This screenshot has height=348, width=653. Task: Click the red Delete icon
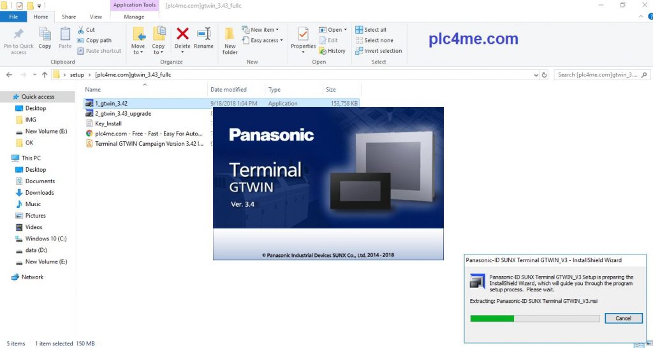[182, 34]
